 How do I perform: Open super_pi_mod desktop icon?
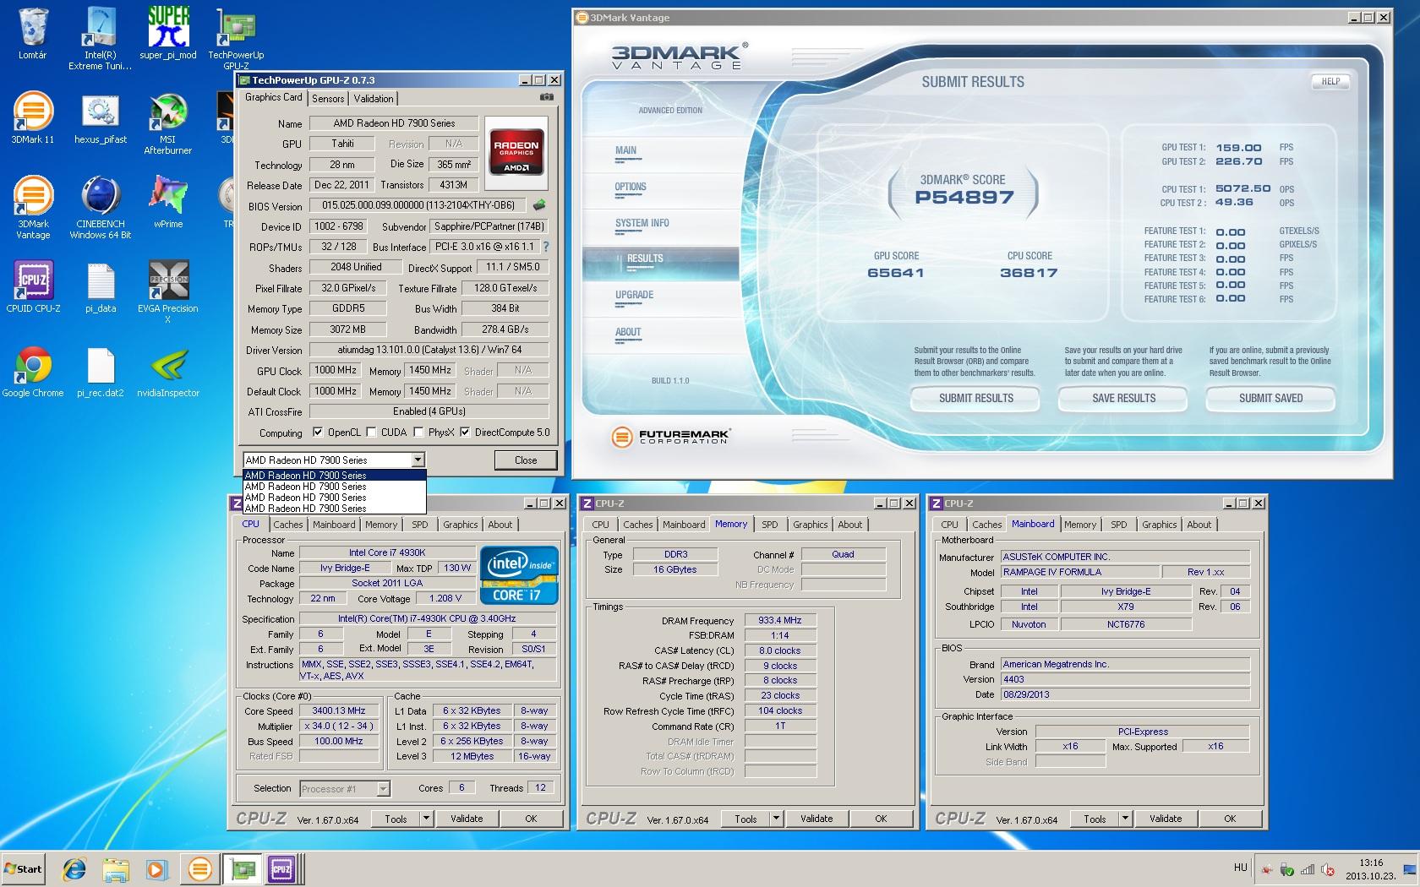(x=168, y=34)
